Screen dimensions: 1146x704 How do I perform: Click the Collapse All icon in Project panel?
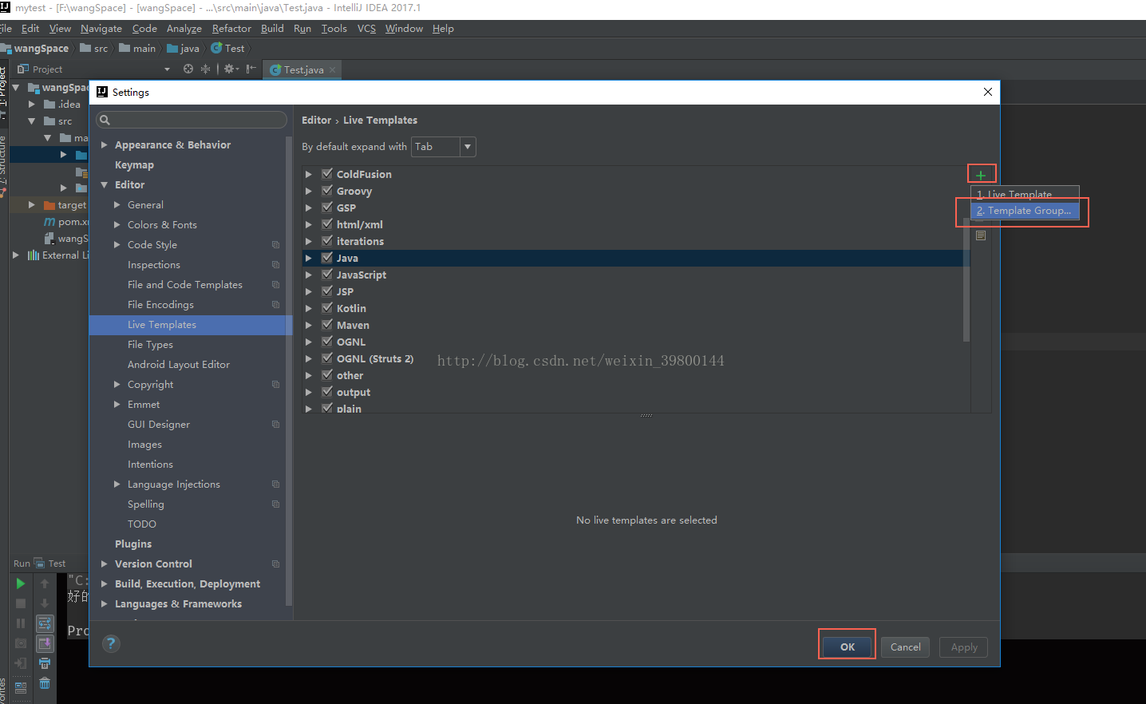206,69
